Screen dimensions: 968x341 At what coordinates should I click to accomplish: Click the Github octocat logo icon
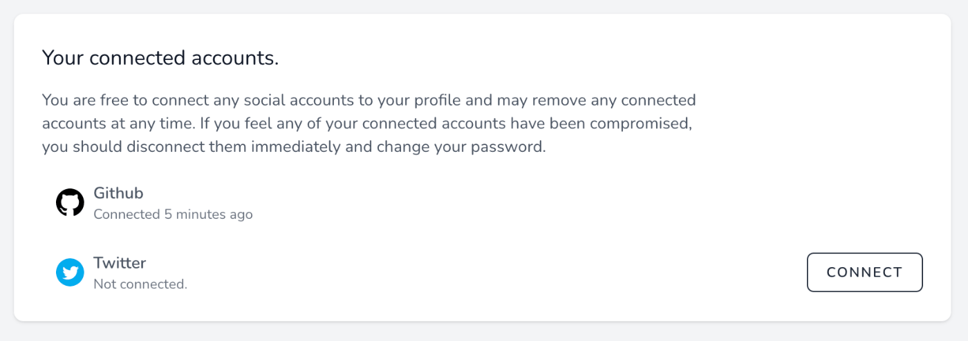point(70,203)
